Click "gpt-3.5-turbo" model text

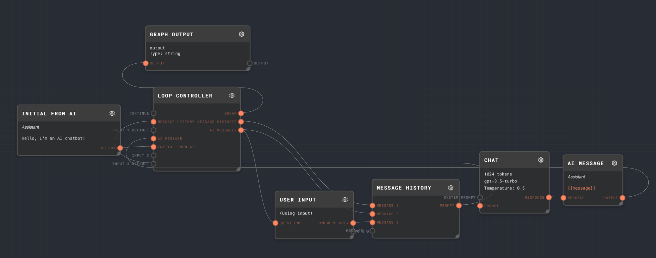tap(501, 181)
